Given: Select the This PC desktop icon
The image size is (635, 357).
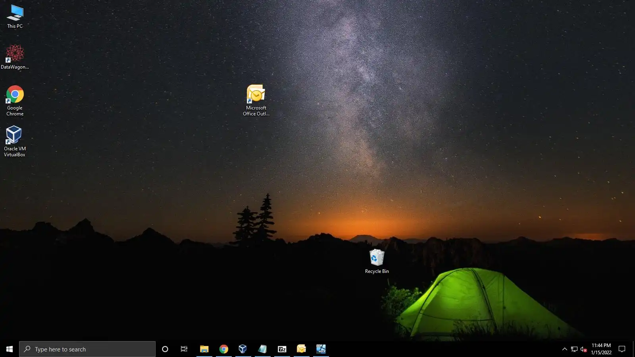Looking at the screenshot, I should (x=15, y=17).
